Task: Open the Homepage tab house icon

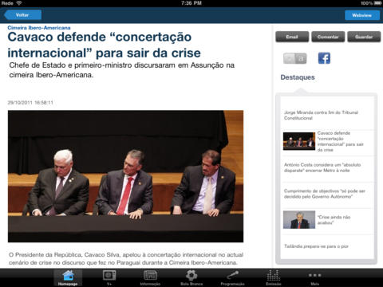Action: pos(68,277)
